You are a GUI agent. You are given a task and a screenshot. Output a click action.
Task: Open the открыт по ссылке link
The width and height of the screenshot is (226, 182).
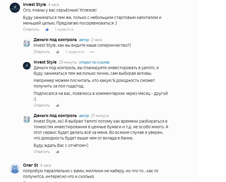point(94,62)
